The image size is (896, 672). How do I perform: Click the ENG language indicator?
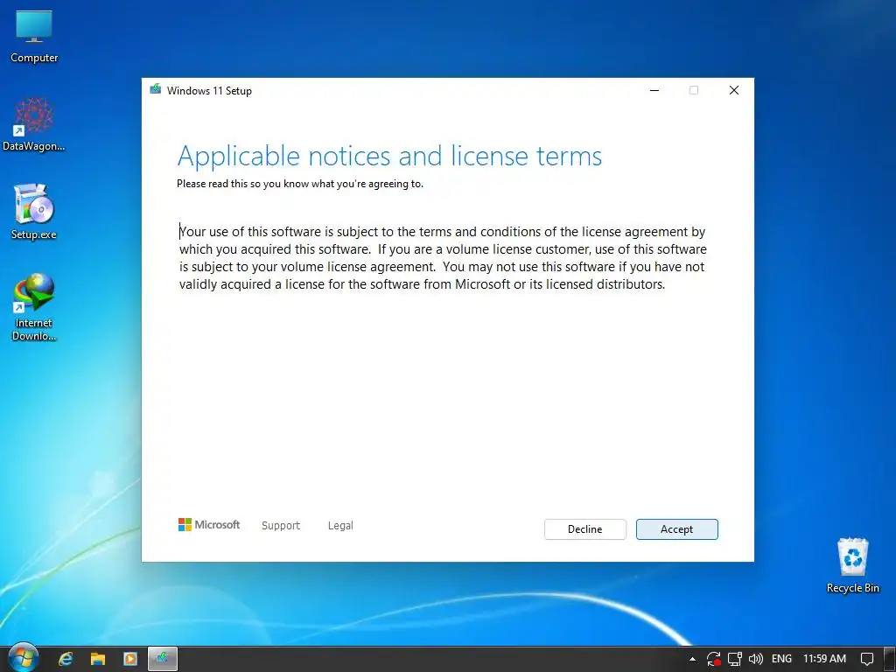coord(781,659)
